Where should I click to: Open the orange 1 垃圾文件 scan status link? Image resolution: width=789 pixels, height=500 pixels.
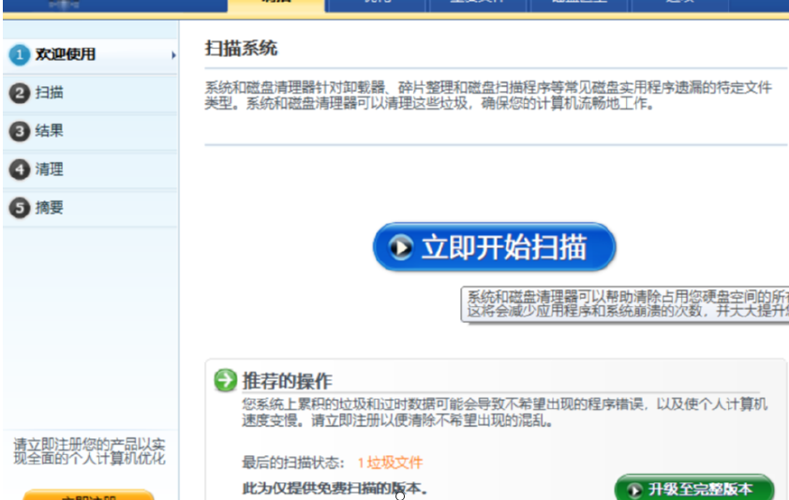[390, 463]
